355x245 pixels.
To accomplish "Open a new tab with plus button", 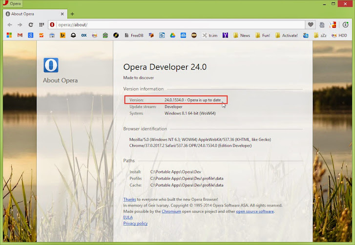I will coord(72,14).
